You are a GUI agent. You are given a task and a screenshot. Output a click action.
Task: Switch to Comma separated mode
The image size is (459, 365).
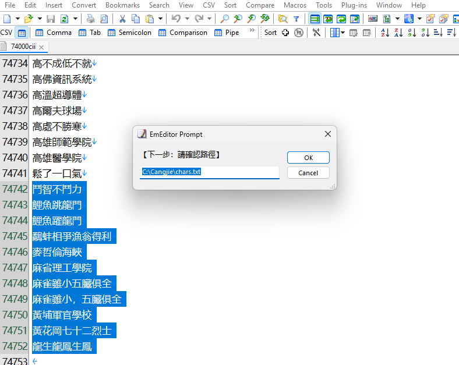click(53, 33)
